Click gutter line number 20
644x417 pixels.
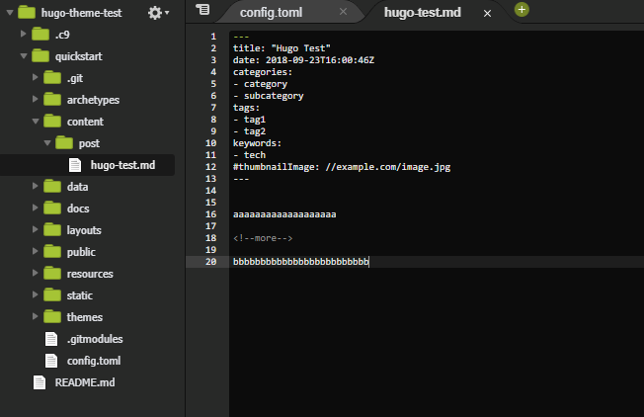tap(210, 262)
